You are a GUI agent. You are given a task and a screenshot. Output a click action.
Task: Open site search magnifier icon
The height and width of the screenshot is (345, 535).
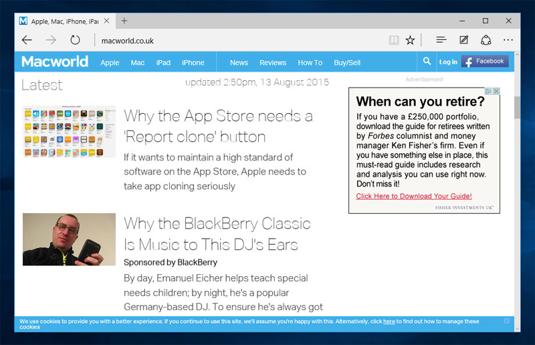[x=427, y=61]
